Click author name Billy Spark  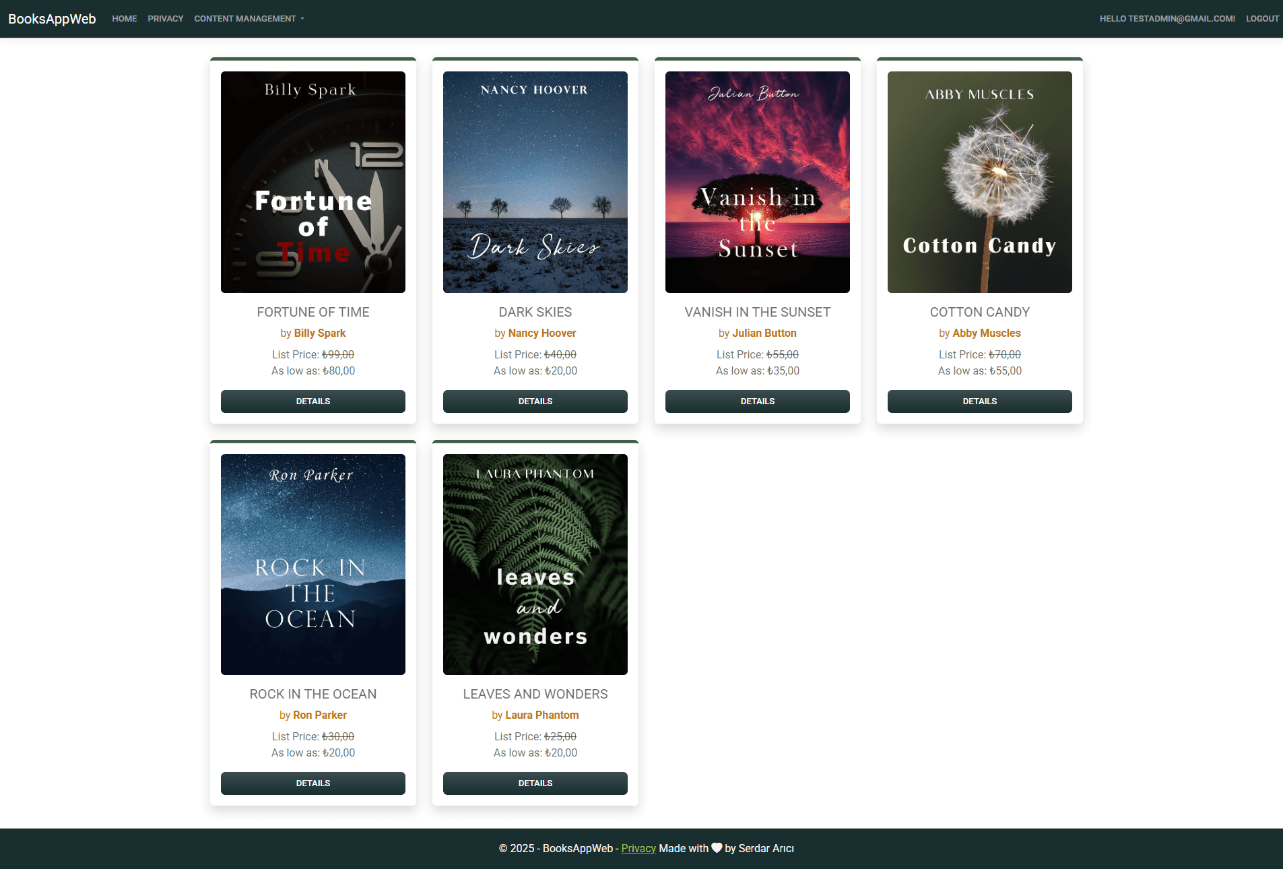(320, 333)
